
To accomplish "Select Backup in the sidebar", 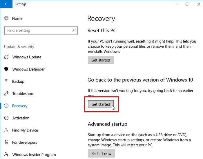I will coord(18,82).
